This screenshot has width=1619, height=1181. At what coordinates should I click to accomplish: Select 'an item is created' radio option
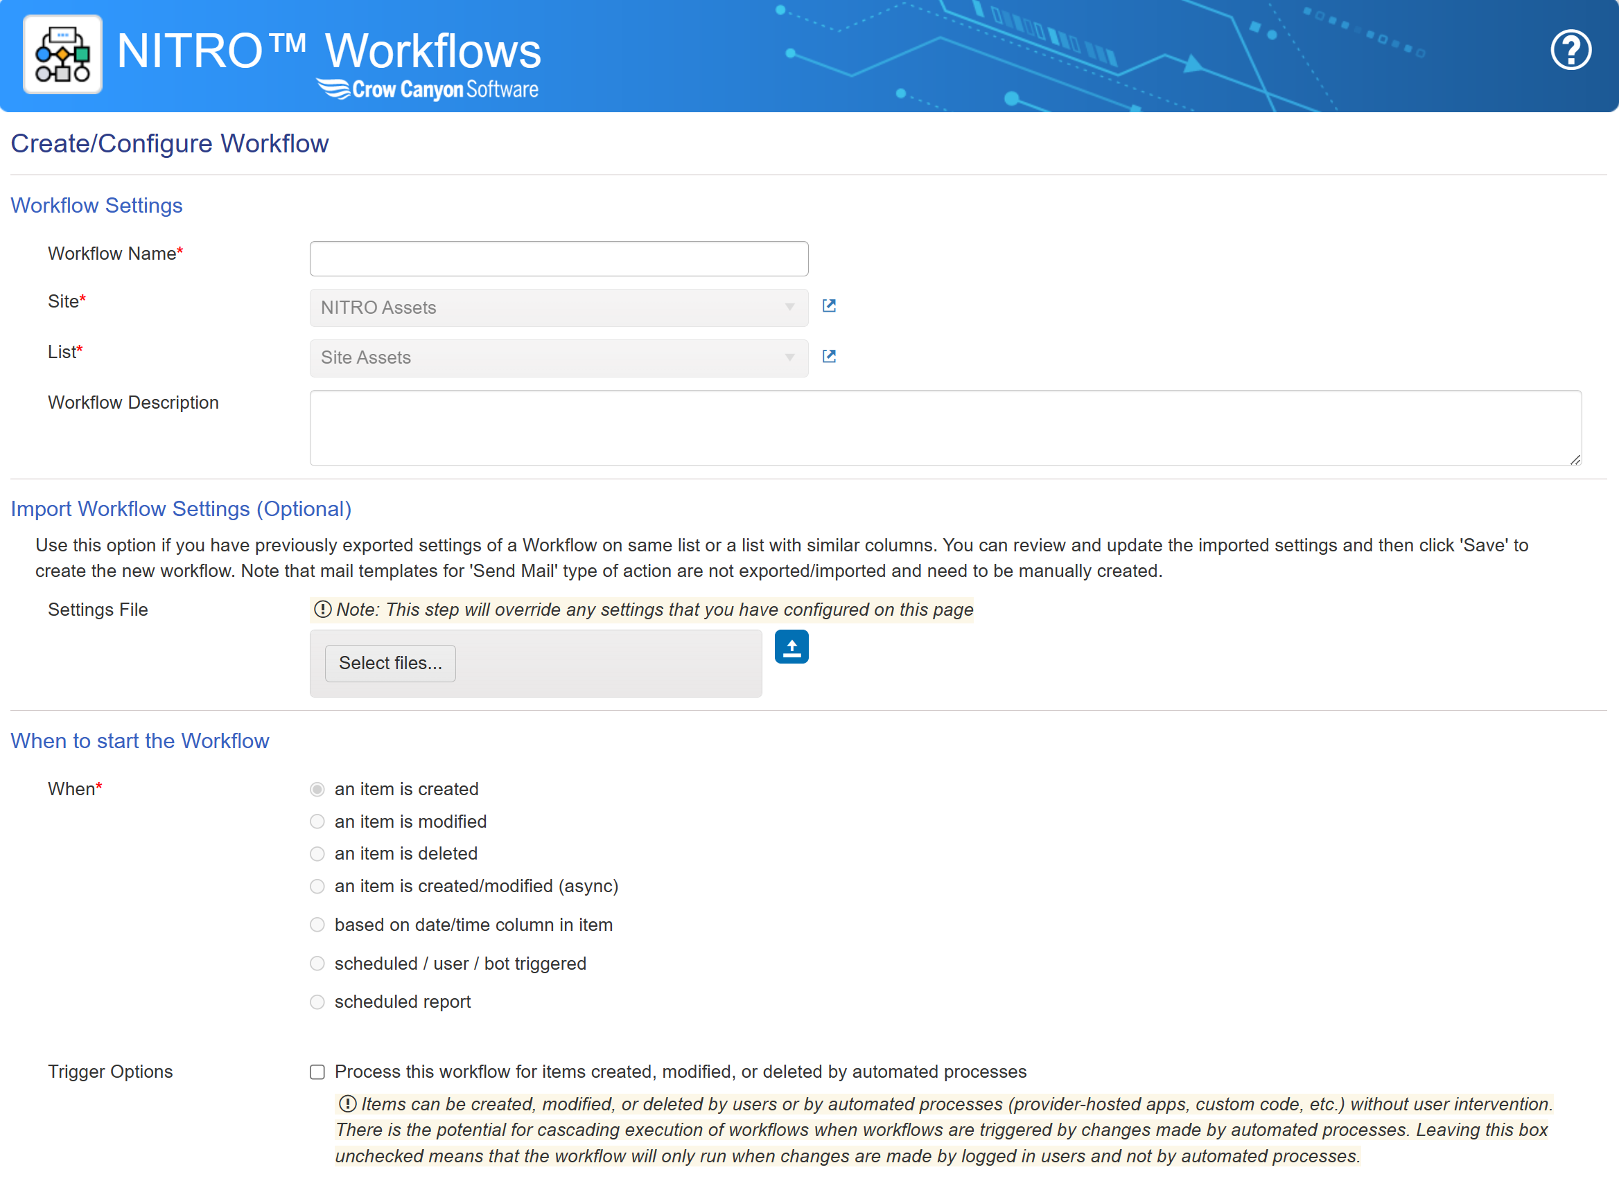[317, 789]
